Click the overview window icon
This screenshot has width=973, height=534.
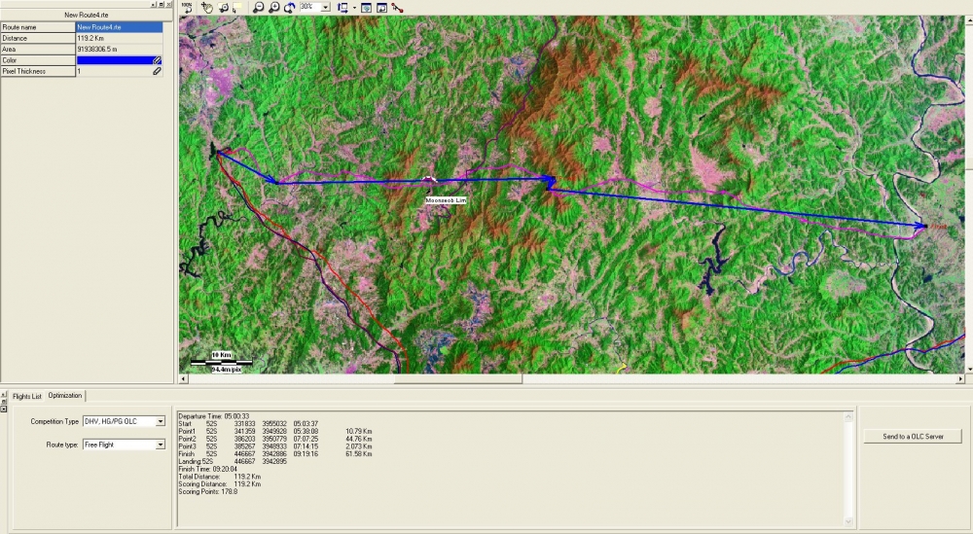coord(381,8)
